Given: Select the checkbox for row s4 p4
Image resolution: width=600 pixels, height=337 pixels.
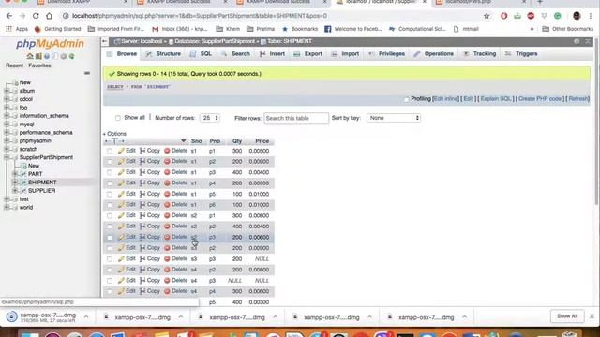Looking at the screenshot, I should (x=110, y=291).
